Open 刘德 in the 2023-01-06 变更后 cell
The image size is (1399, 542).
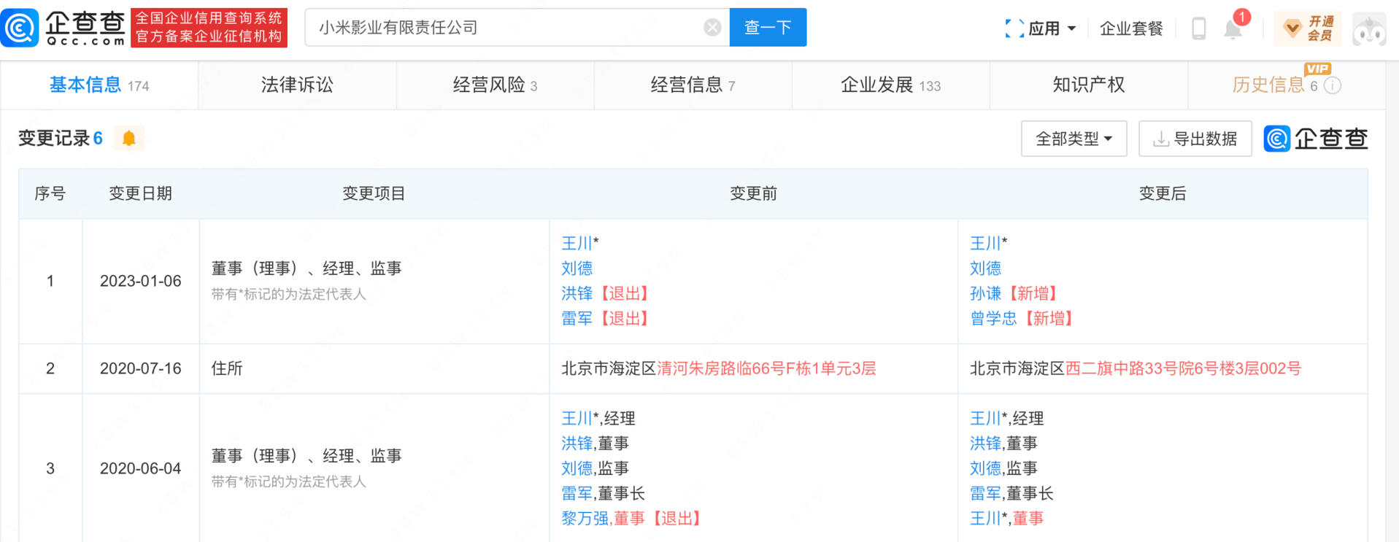(x=985, y=268)
